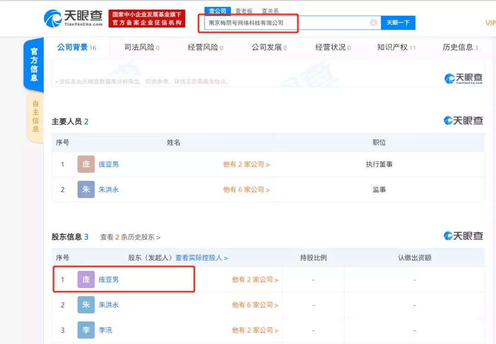Screen dimensions: 496x344
Task: Click the red national fund banner
Action: [147, 19]
